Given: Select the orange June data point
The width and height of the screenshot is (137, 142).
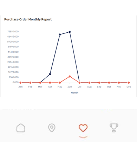Looking at the screenshot, I should 70,77.
